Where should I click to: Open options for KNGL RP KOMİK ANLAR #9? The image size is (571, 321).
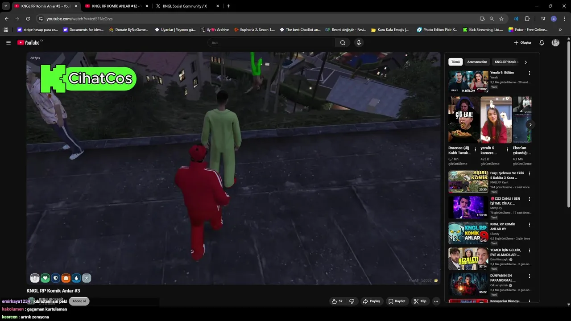(530, 225)
